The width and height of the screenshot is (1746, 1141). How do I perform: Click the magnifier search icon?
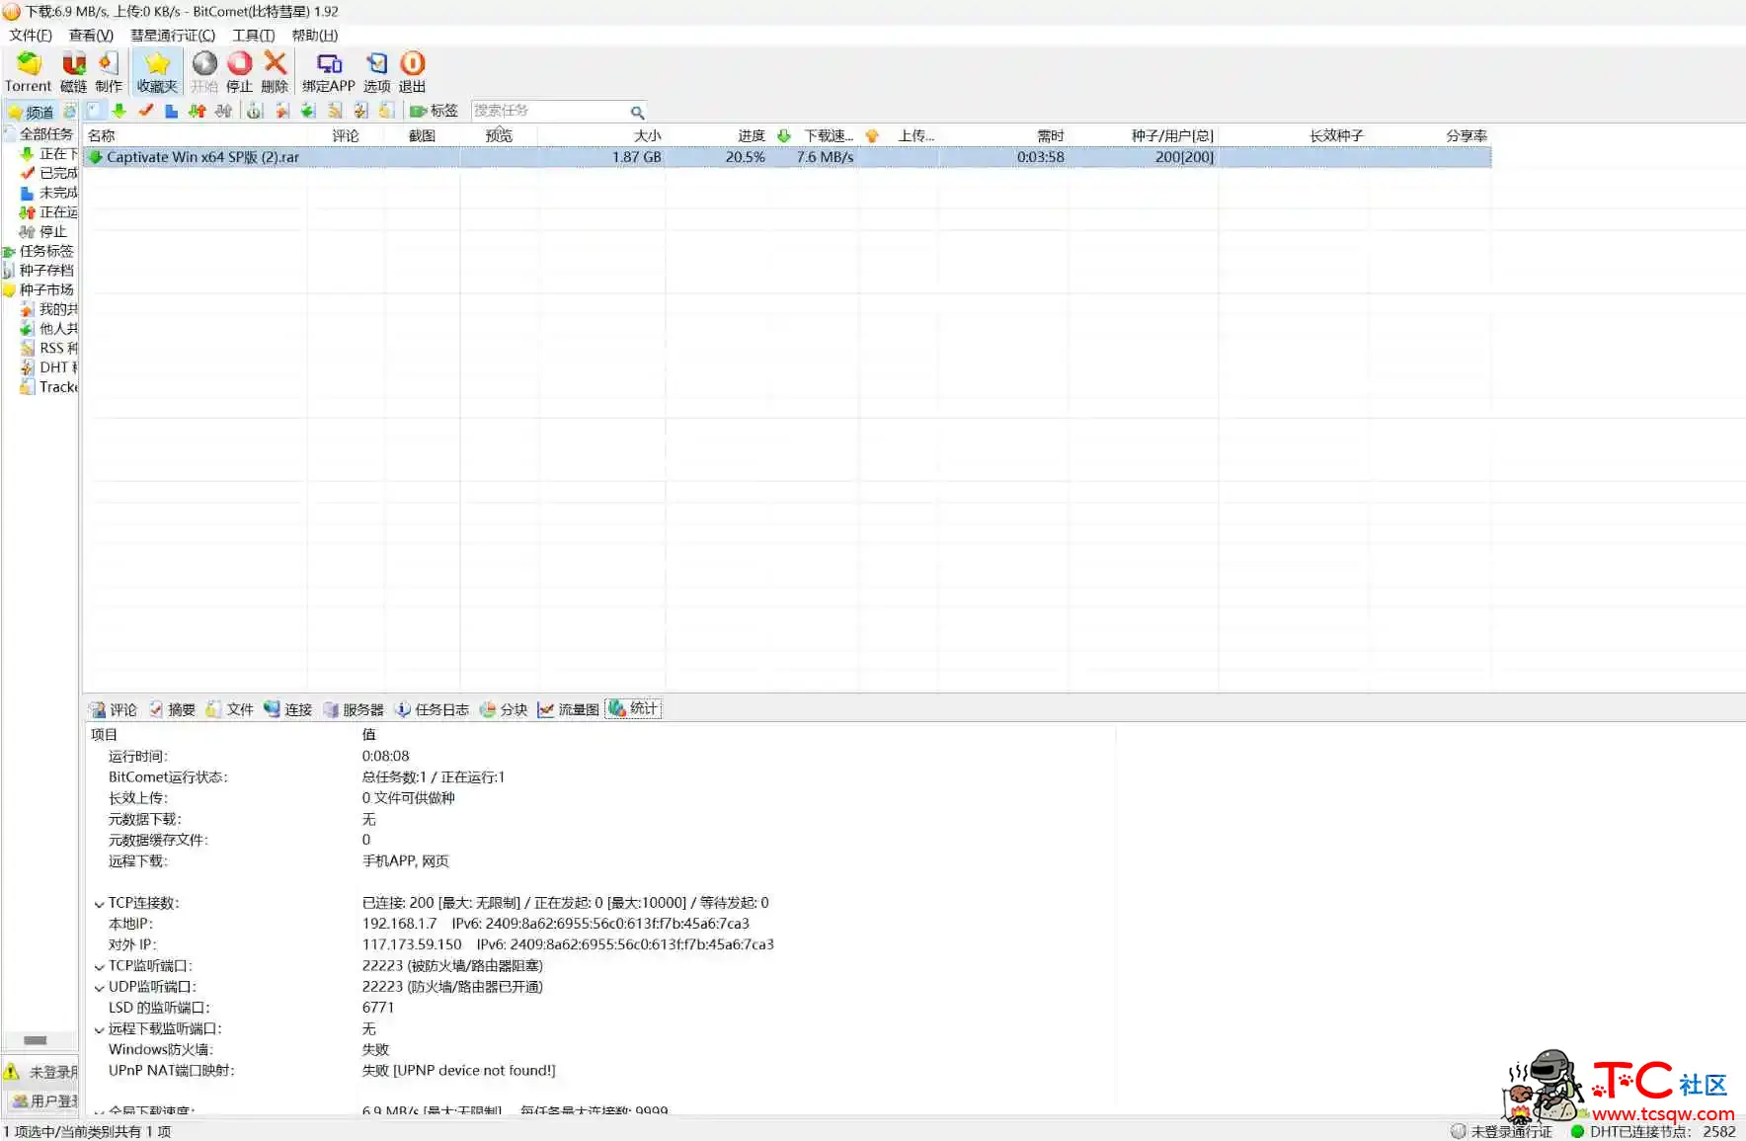637,112
